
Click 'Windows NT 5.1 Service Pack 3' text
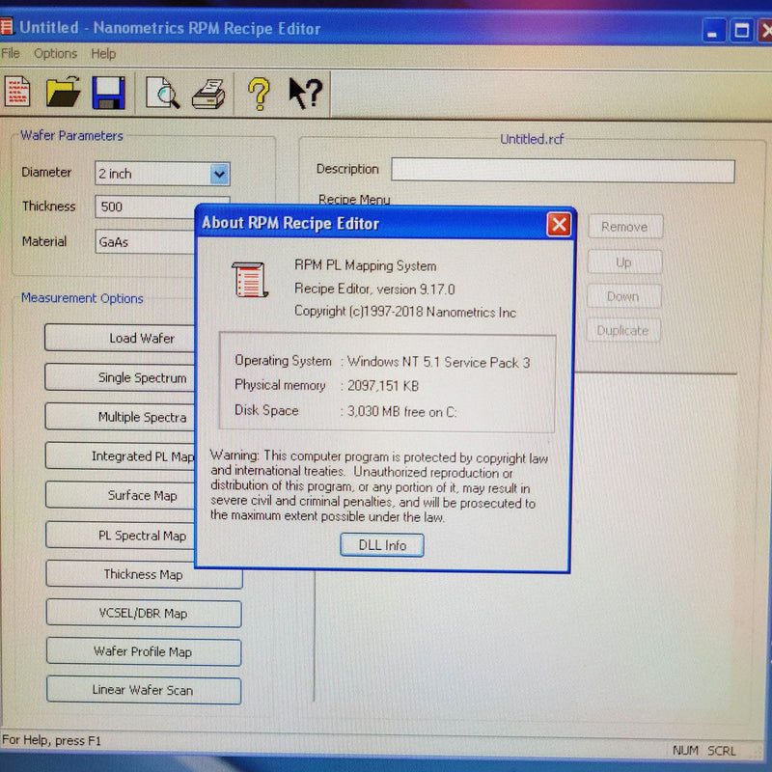click(x=439, y=363)
